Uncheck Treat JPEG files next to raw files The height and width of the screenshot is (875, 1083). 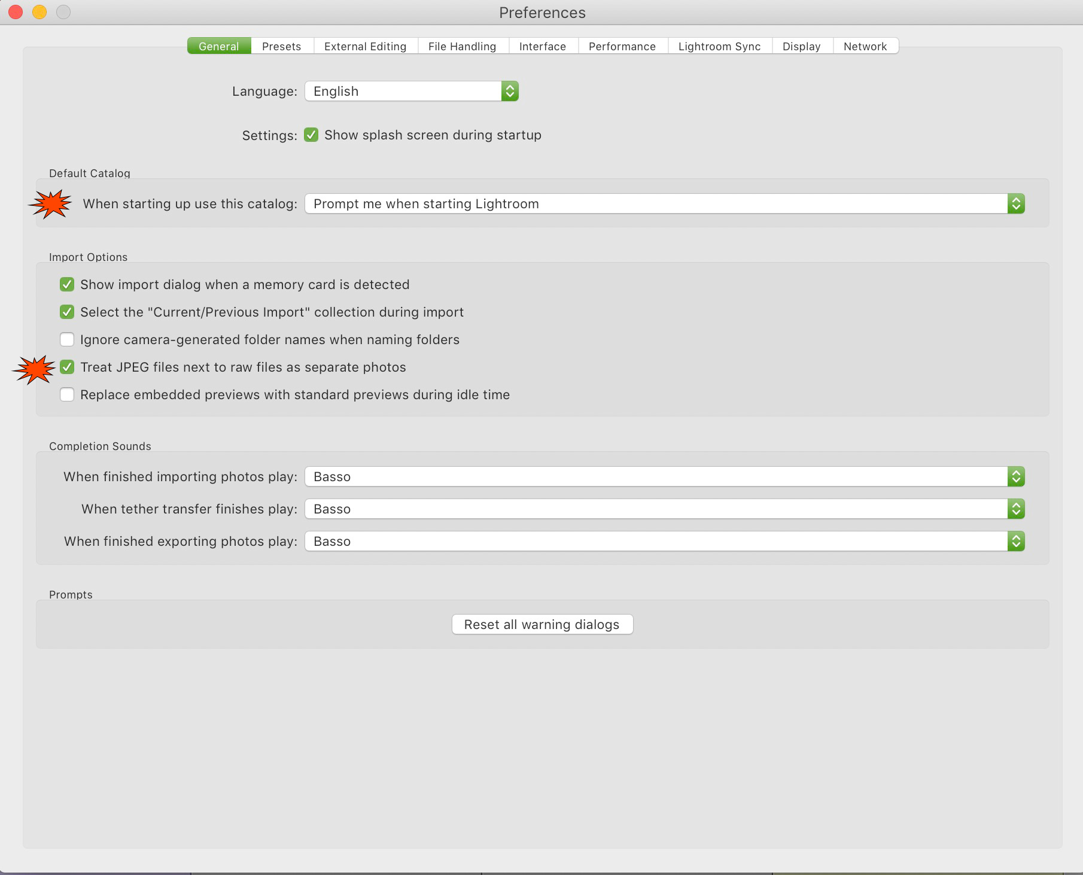point(67,367)
